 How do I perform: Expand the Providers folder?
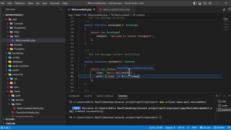(x=8, y=49)
